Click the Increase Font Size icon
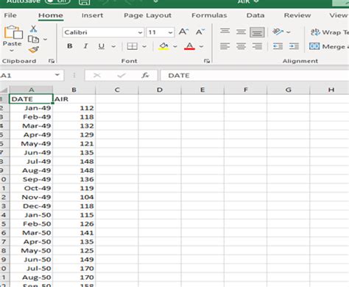This screenshot has height=287, width=349. pos(183,32)
